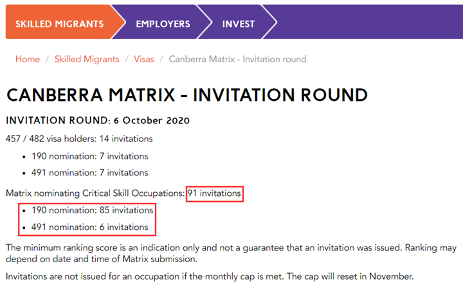Go to Home via the breadcrumb
Screen dimensions: 463x284
click(28, 59)
